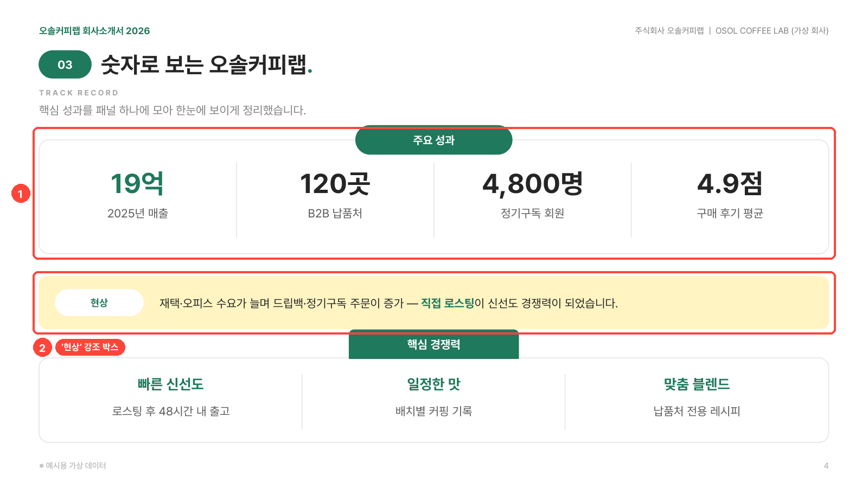Select the '맞춤 블렌드' heading
Screen dimensions: 868x488
click(x=697, y=384)
